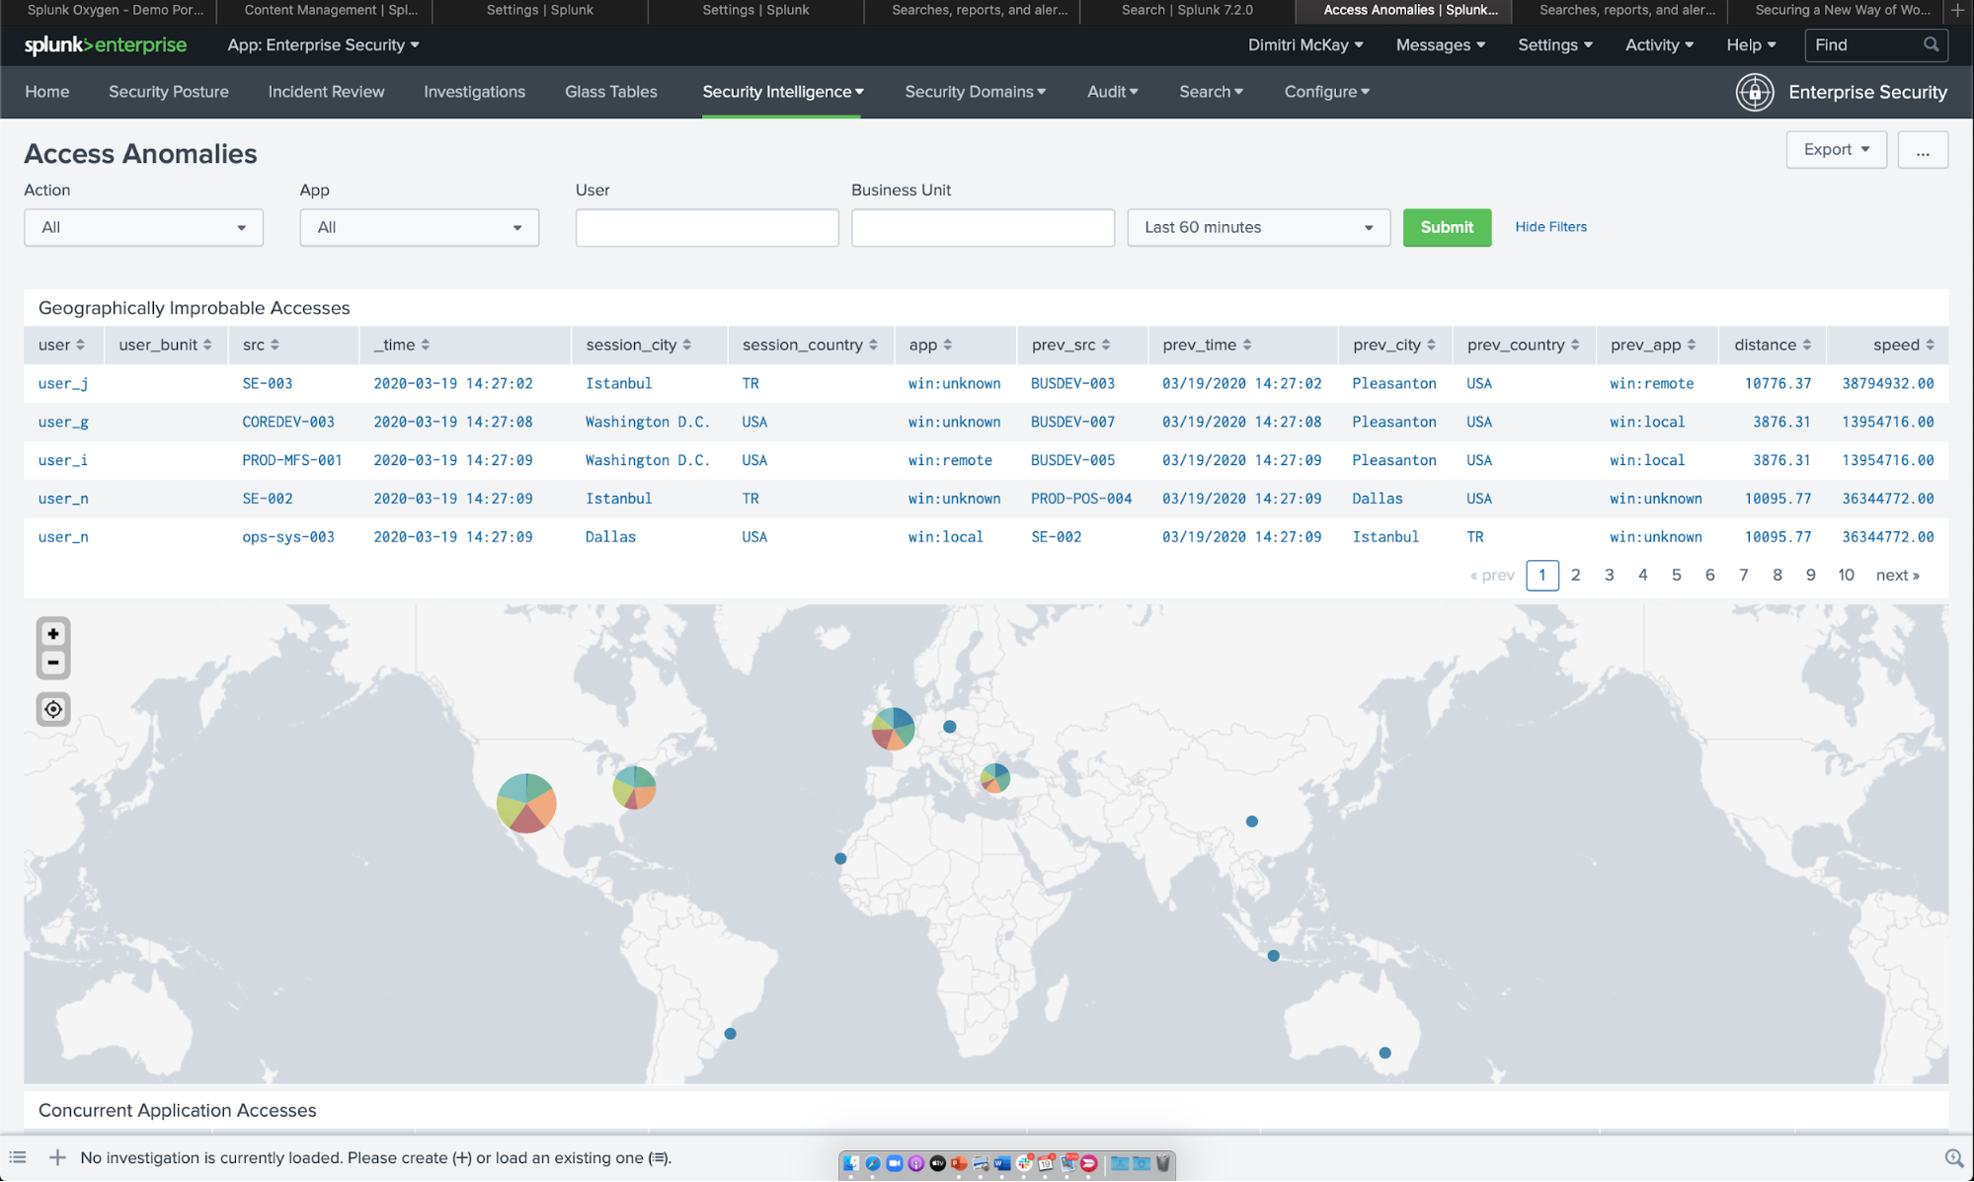This screenshot has width=1974, height=1182.
Task: Click the magnifier icon in the Find box
Action: 1932,44
